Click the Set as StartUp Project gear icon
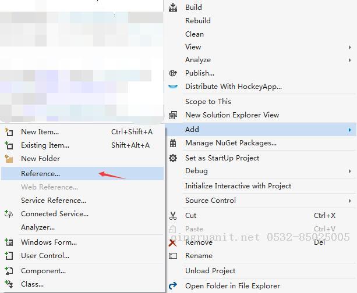Viewport: 357px width, 293px height. tap(173, 158)
